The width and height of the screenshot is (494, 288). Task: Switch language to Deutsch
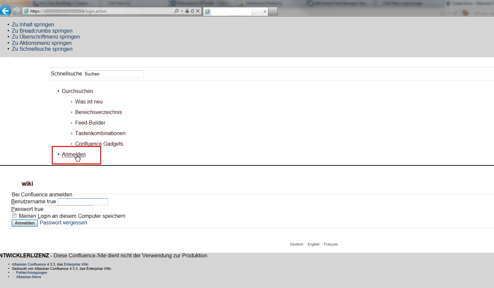click(297, 245)
